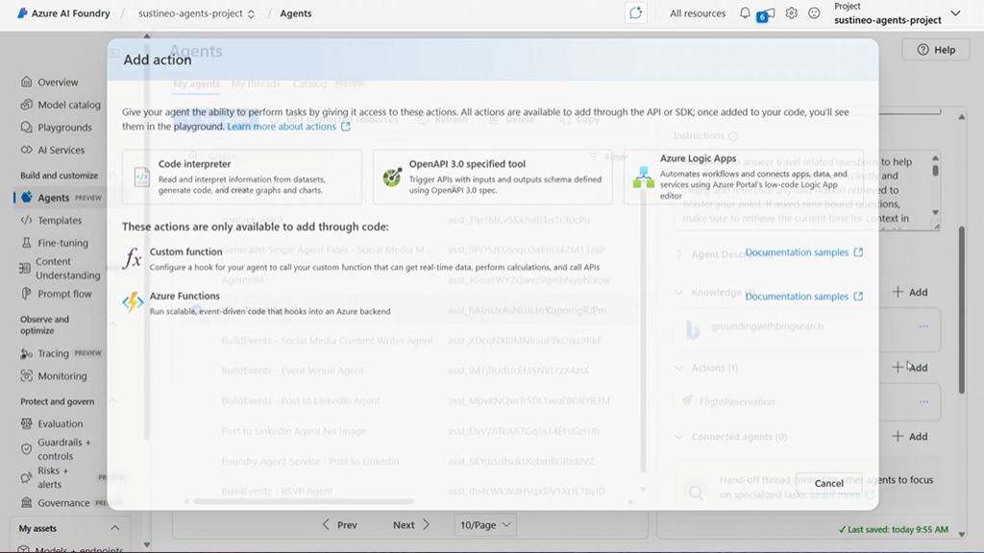Click the right panel vertical scrollbar
984x553 pixels.
(x=962, y=310)
